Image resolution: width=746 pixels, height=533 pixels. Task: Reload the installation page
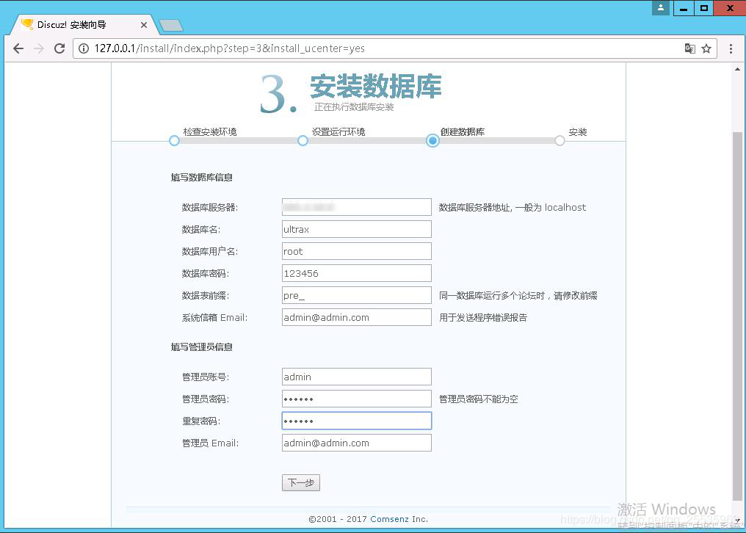(59, 48)
